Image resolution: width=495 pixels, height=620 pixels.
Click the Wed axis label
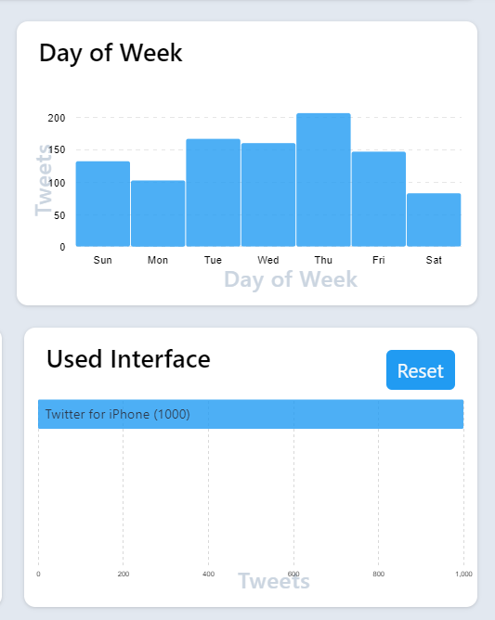coord(268,260)
